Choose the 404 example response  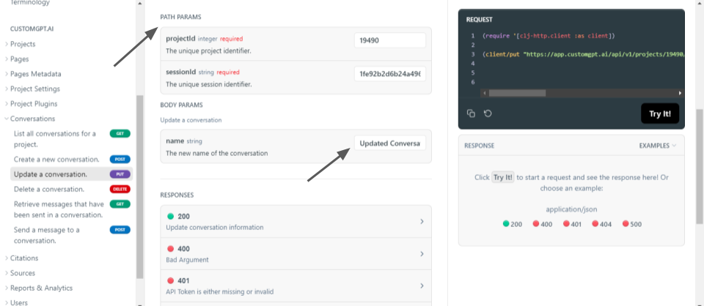pyautogui.click(x=601, y=224)
